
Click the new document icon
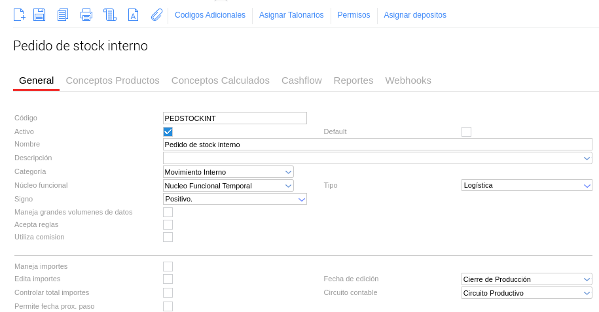click(20, 14)
